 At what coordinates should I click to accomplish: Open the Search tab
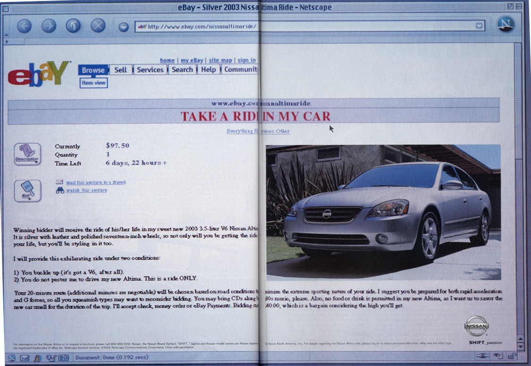click(x=182, y=69)
